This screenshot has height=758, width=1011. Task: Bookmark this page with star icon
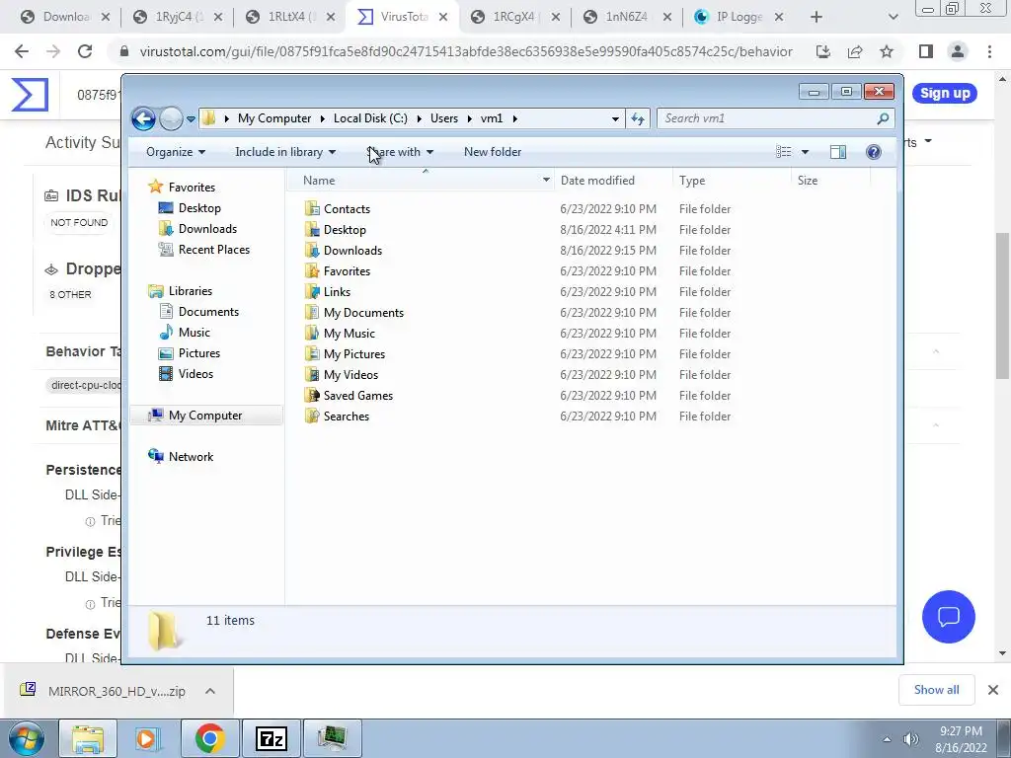click(x=887, y=51)
